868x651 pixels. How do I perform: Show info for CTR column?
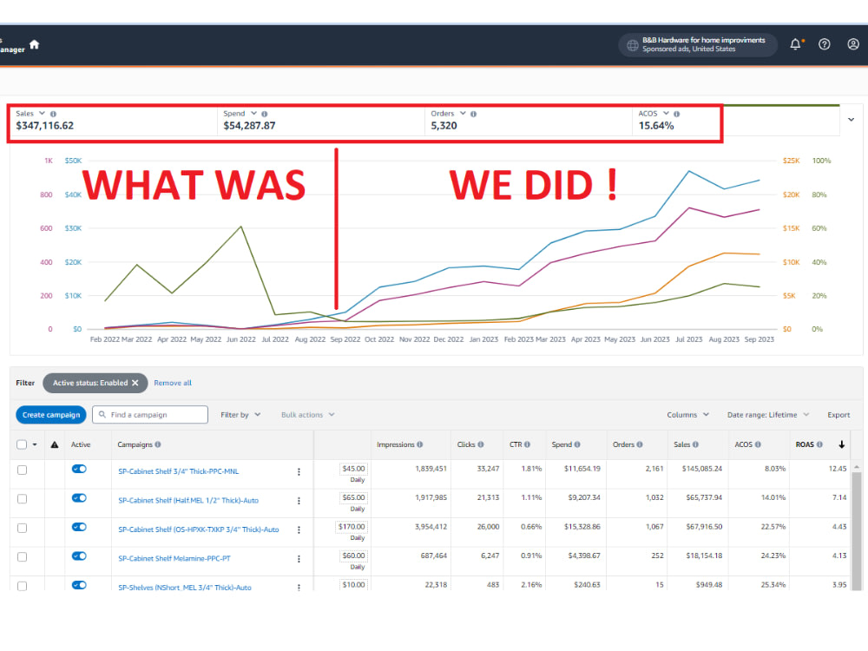pos(527,444)
